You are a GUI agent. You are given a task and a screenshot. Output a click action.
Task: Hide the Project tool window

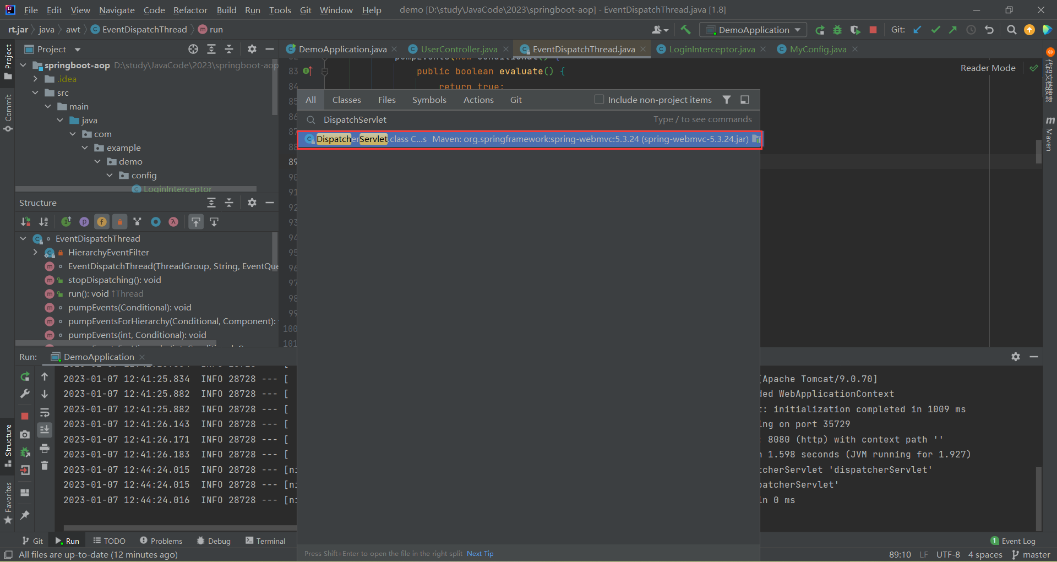click(270, 49)
